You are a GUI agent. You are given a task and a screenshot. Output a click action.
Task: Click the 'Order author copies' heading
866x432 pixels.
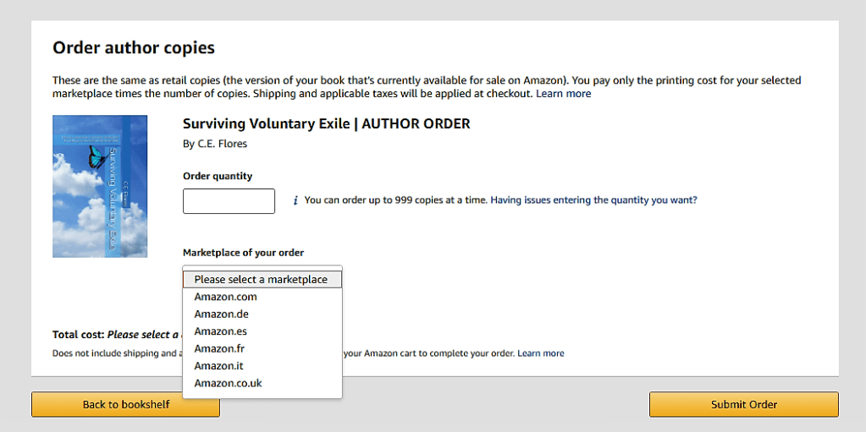(134, 48)
